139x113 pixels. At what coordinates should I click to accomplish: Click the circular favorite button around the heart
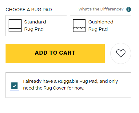point(121,53)
